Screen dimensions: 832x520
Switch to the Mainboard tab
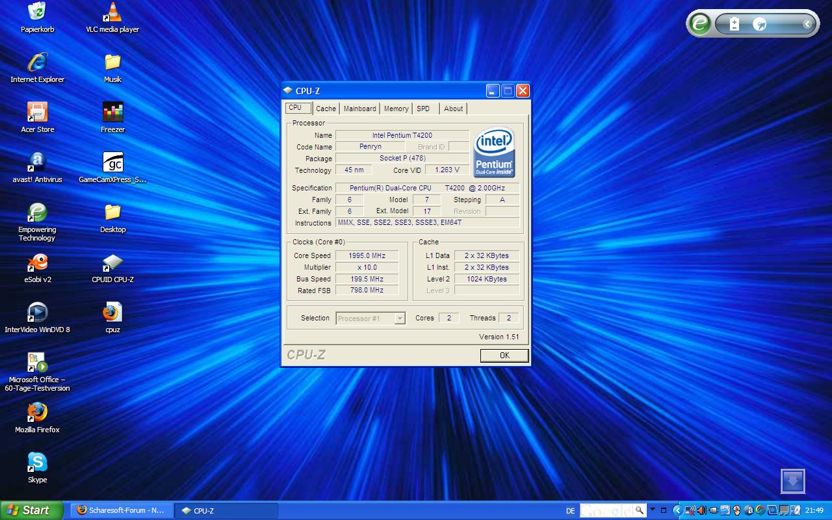[359, 109]
